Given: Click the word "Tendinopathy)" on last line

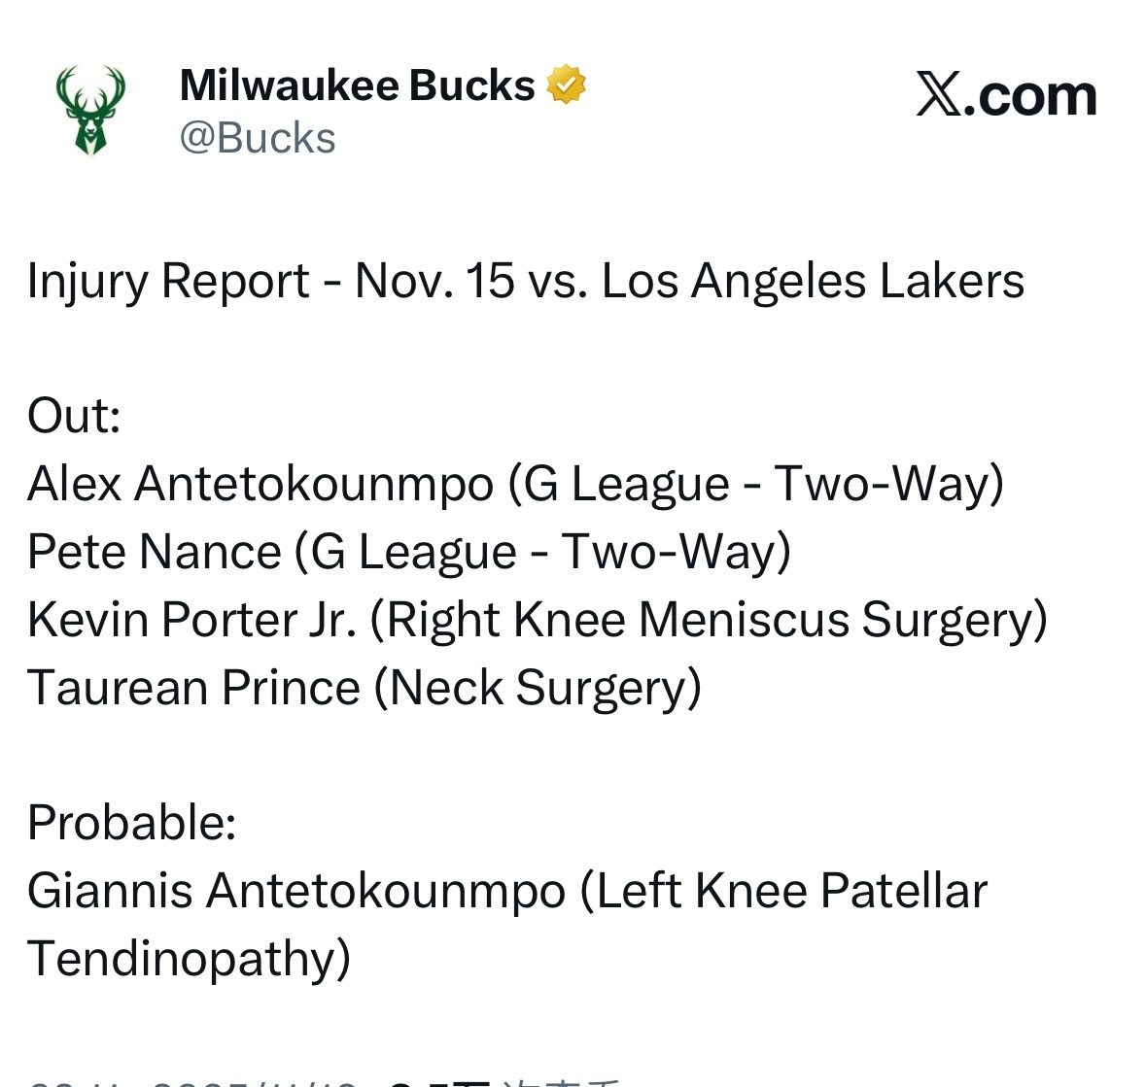Looking at the screenshot, I should [x=189, y=959].
